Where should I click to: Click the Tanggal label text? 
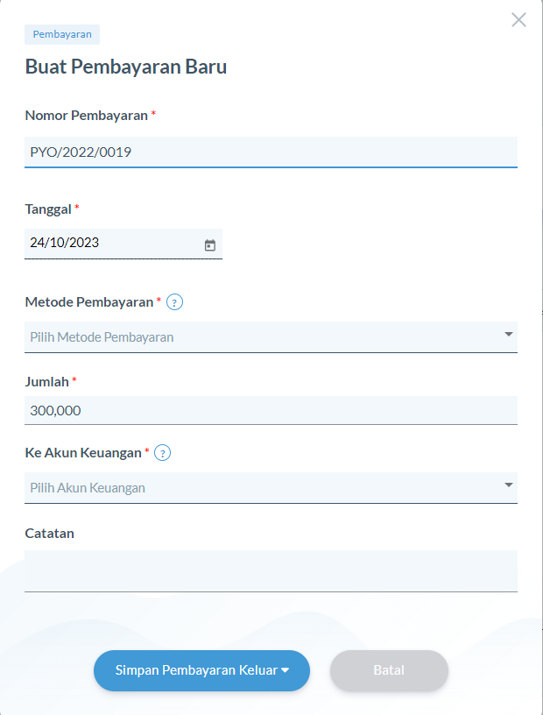(48, 209)
